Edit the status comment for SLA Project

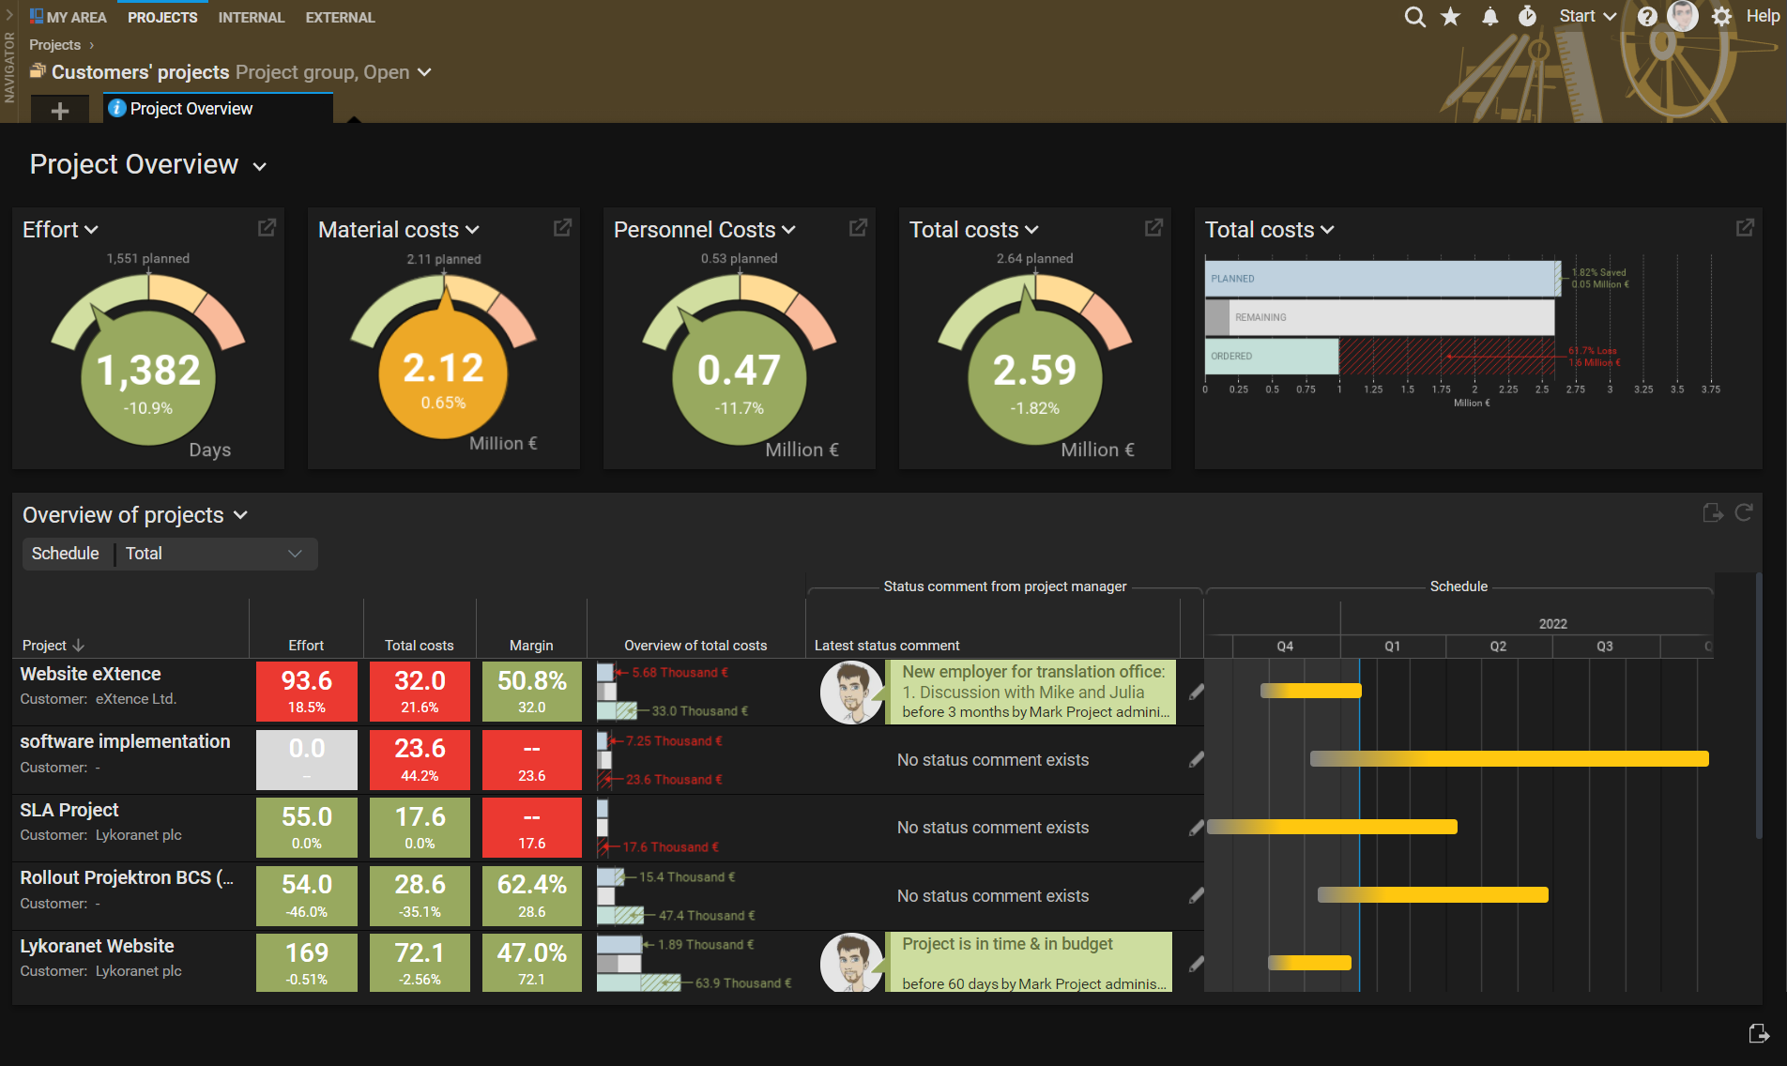(x=1196, y=827)
